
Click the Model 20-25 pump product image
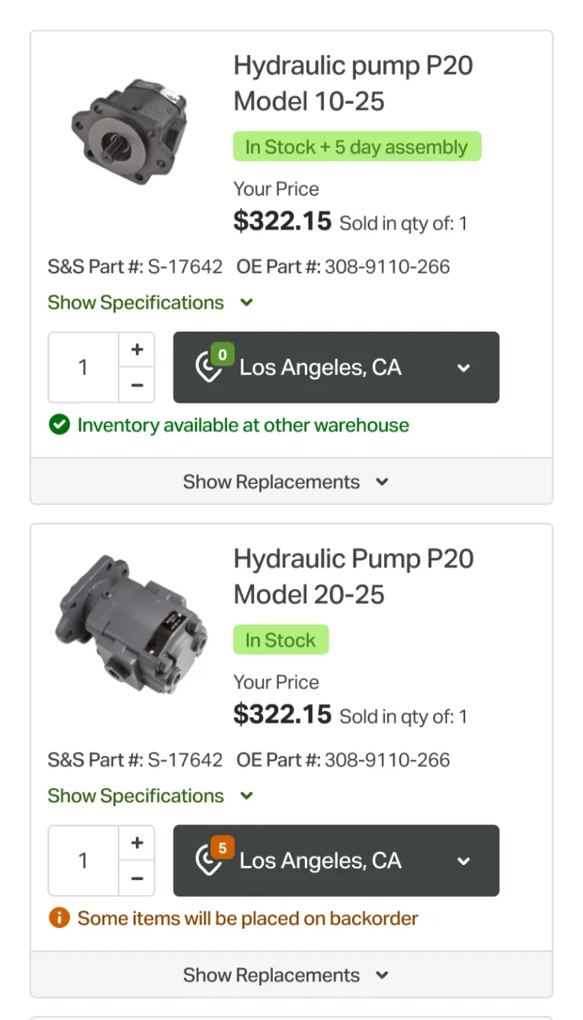pos(132,624)
